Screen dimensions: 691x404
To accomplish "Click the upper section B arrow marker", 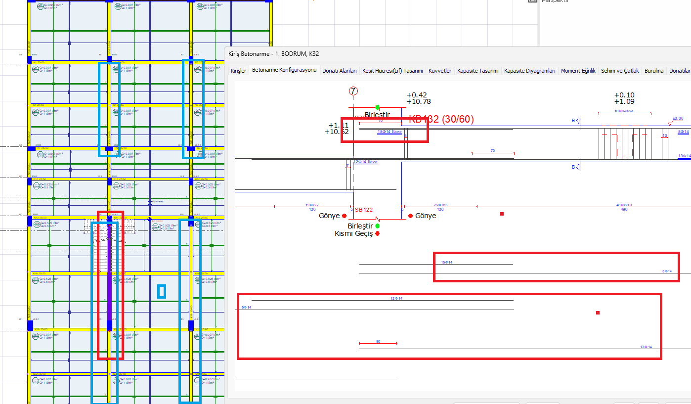I will [x=576, y=121].
